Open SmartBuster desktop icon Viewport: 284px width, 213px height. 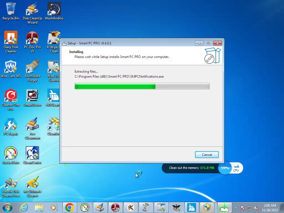(32, 98)
